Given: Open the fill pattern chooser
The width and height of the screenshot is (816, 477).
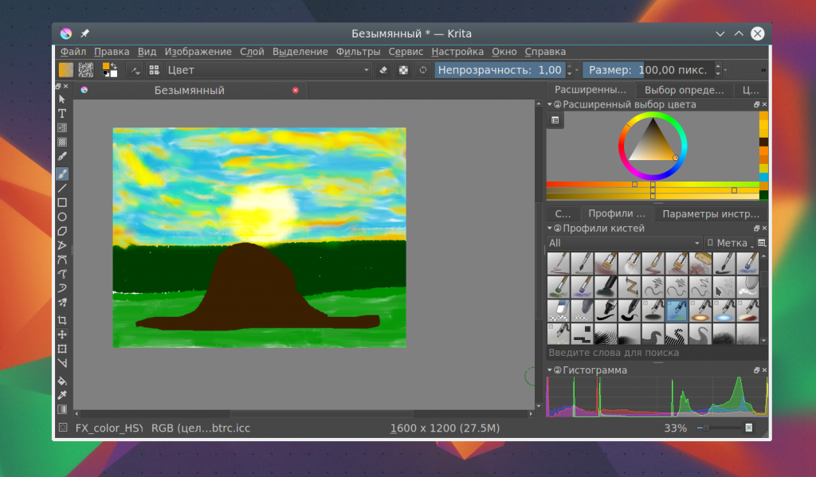Looking at the screenshot, I should (86, 70).
